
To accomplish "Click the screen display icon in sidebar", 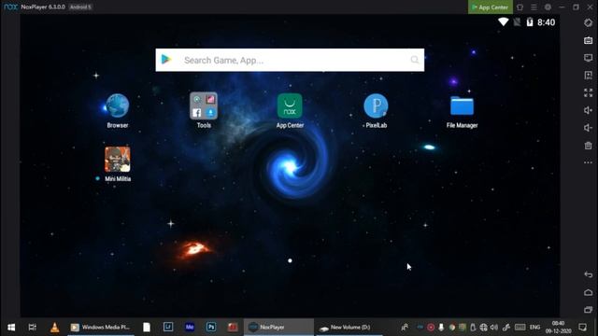I will pos(588,58).
